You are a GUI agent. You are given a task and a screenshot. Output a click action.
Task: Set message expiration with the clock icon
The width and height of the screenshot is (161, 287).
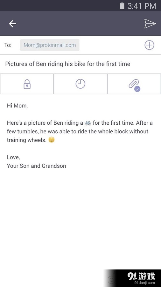[x=80, y=84]
